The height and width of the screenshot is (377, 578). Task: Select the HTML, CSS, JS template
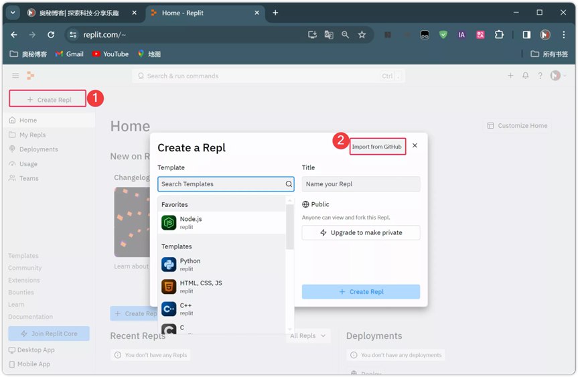click(x=222, y=287)
